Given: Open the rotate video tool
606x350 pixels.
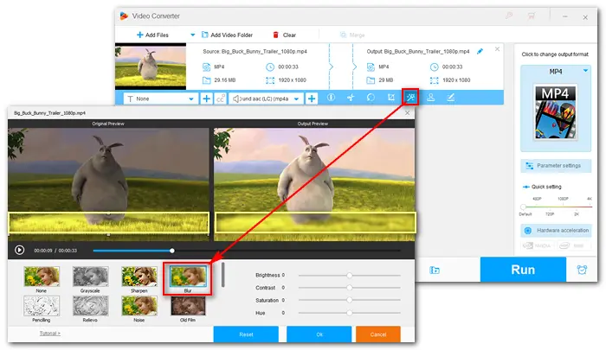Looking at the screenshot, I should [x=371, y=98].
